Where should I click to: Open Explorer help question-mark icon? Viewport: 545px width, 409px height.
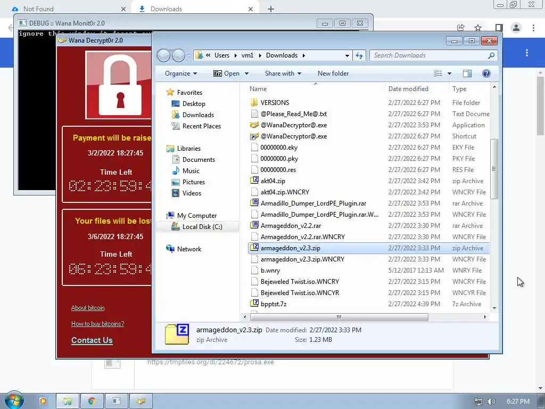pyautogui.click(x=486, y=73)
